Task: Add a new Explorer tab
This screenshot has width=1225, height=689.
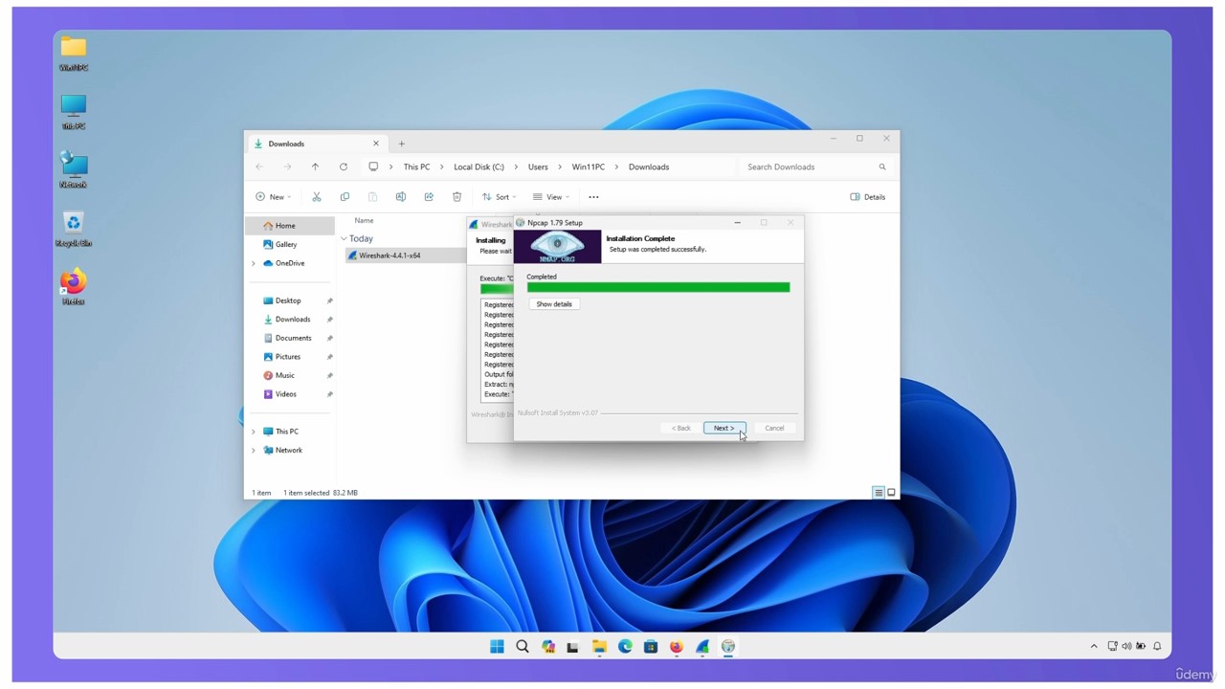Action: tap(402, 144)
